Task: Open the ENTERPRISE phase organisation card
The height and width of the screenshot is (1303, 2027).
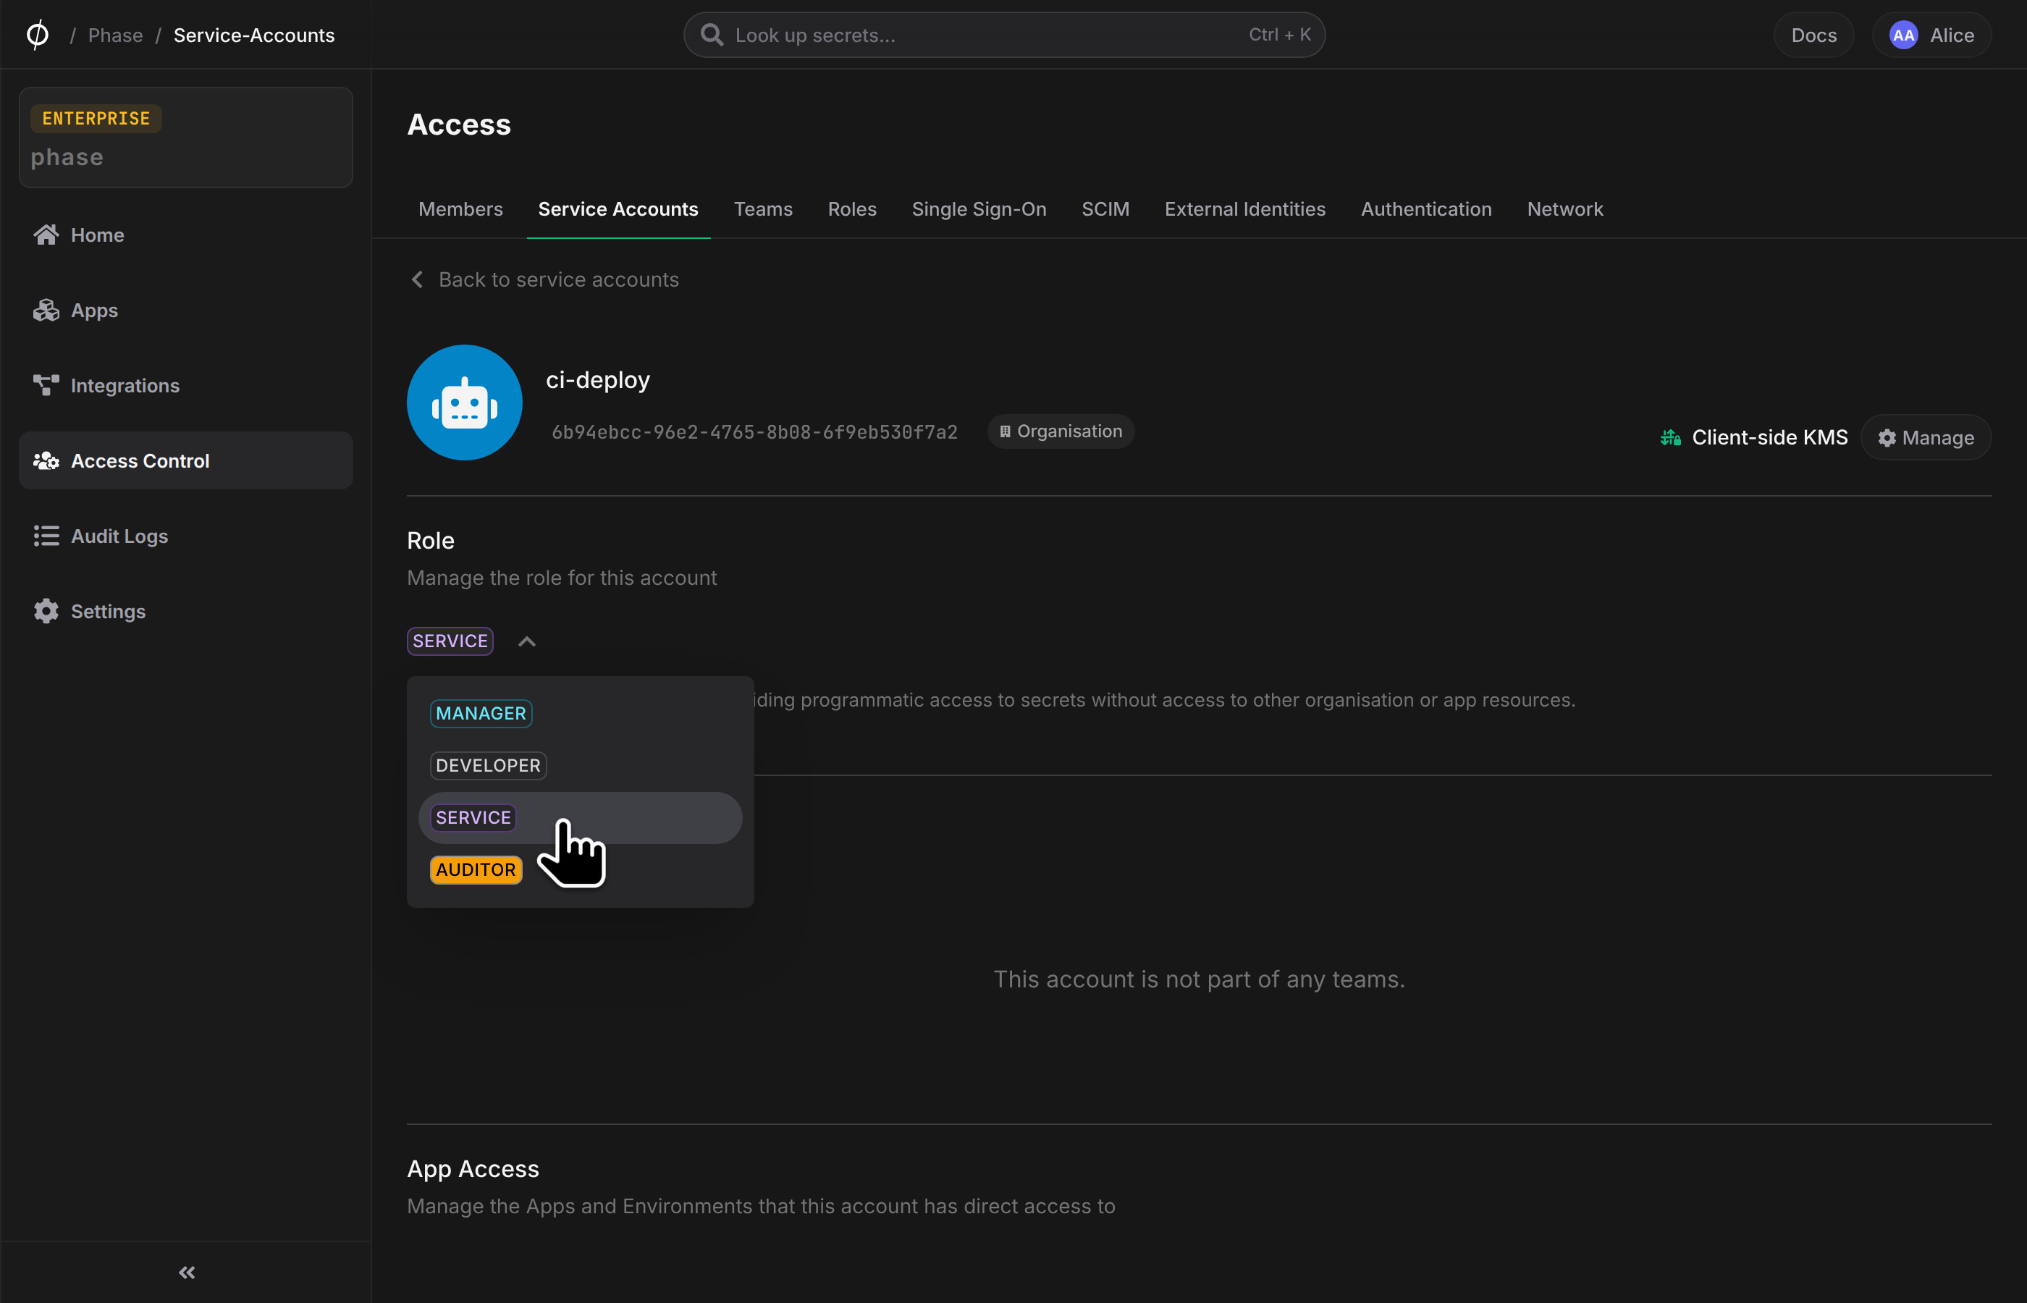Action: pos(186,137)
